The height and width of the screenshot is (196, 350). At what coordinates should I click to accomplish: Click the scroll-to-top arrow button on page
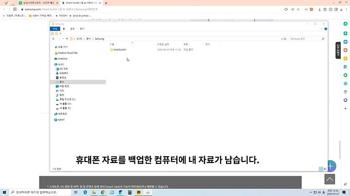[330, 180]
